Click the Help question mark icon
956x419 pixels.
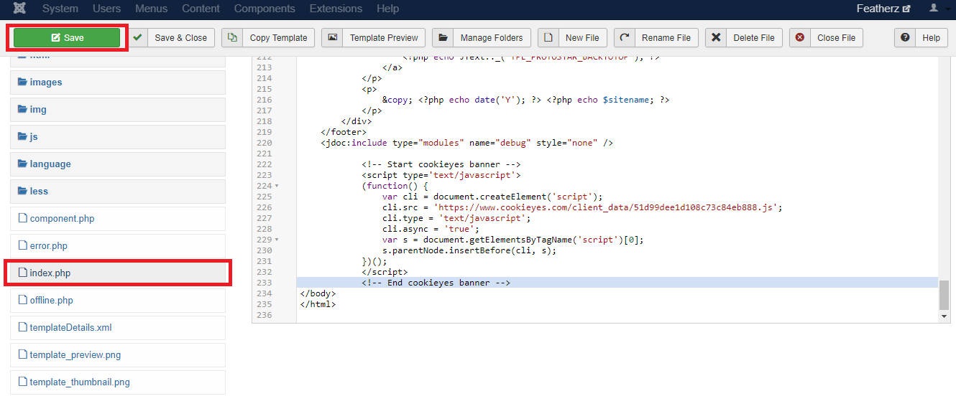[905, 37]
